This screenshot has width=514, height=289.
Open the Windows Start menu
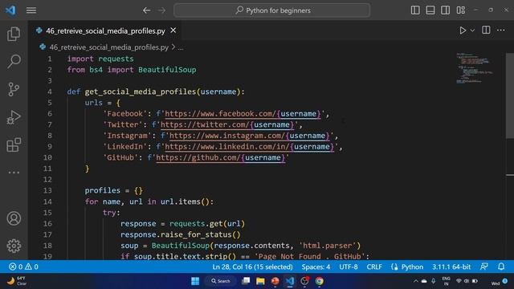(x=195, y=281)
